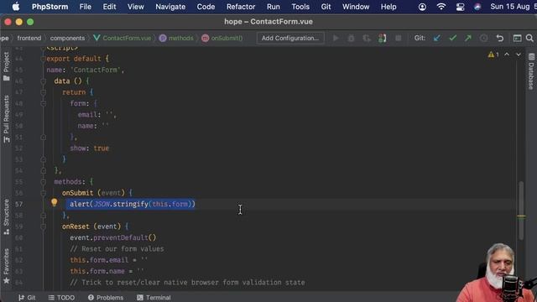Click the Wi-Fi status icon
Screen dimensions: 537x302
point(441,7)
